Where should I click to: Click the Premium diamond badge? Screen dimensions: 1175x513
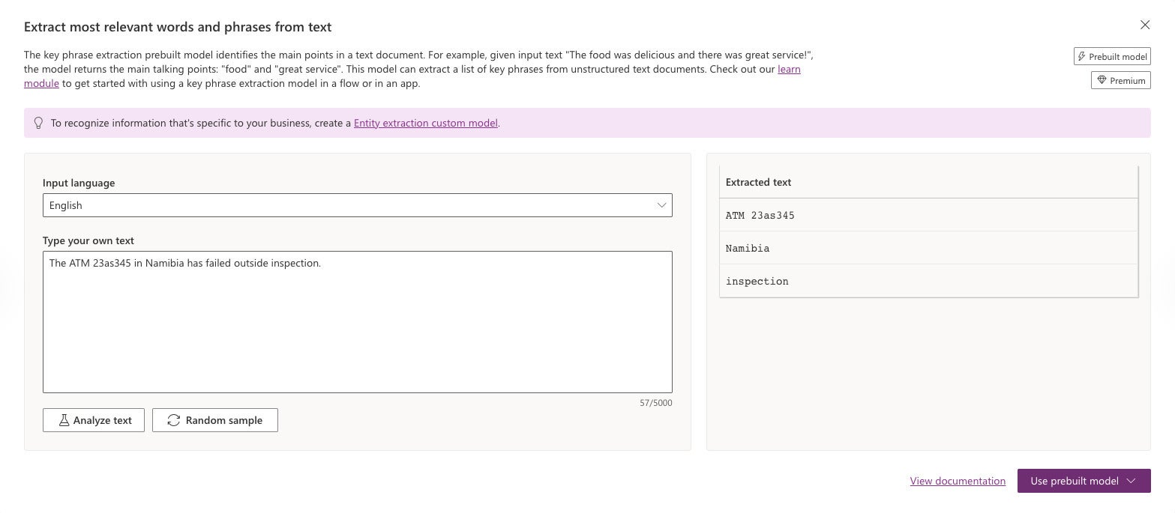tap(1121, 80)
